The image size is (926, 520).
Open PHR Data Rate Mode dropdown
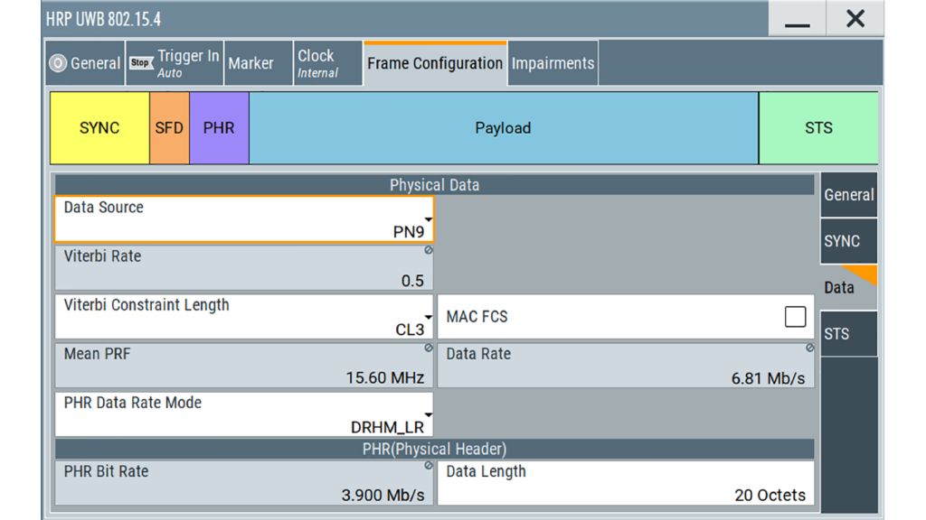point(244,414)
